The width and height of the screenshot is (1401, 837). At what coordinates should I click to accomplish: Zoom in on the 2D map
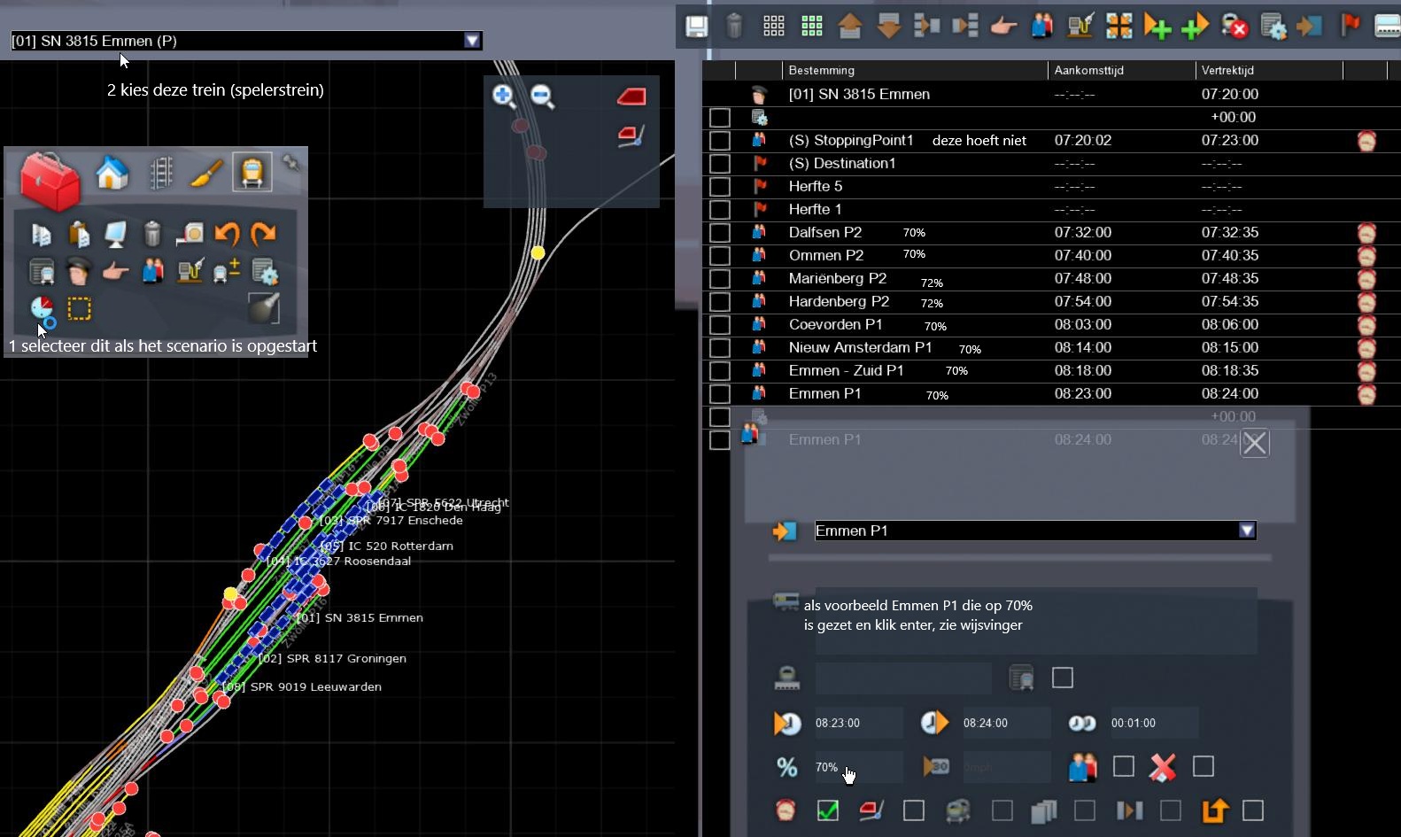pos(504,96)
